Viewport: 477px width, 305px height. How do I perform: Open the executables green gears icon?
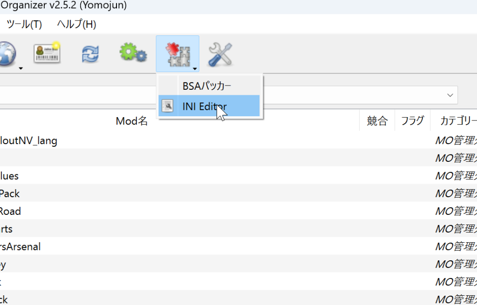[x=133, y=53]
